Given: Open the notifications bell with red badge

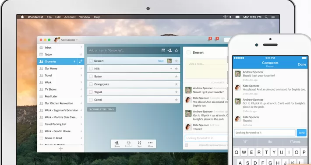Looking at the screenshot, I should 209,39.
